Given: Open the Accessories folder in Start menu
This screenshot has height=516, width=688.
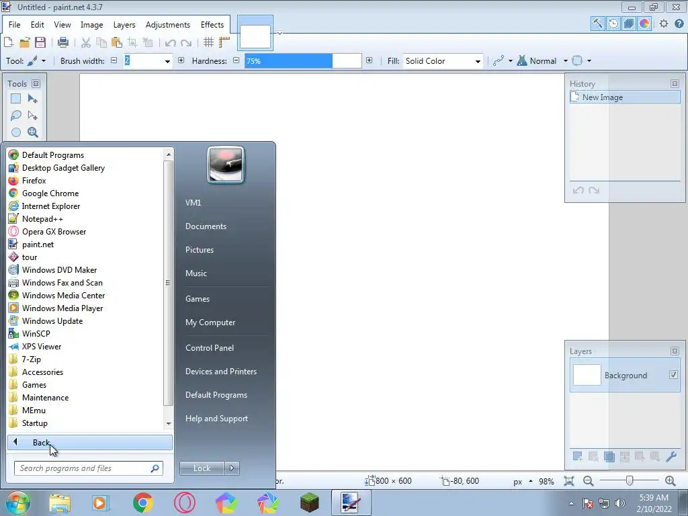Looking at the screenshot, I should coord(42,372).
